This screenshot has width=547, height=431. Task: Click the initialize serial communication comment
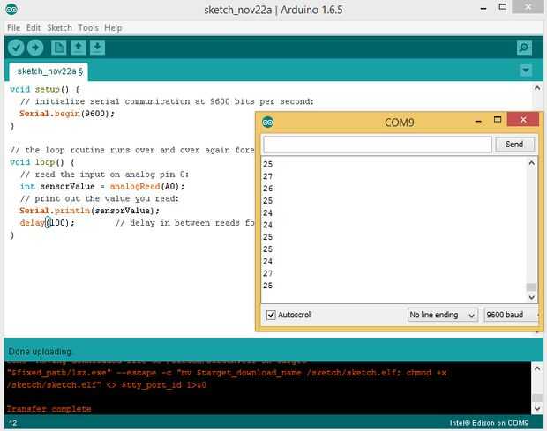[167, 101]
